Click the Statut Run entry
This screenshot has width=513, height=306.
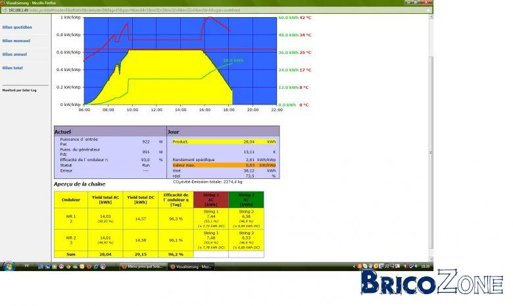pyautogui.click(x=105, y=165)
